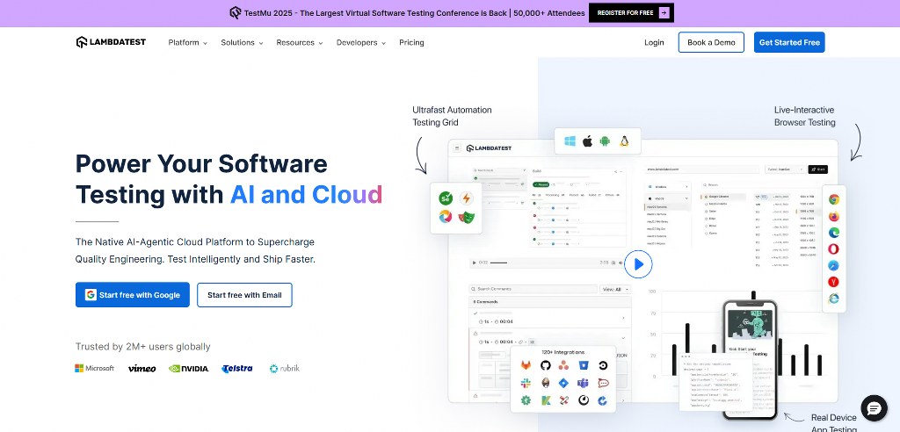Click the Windows OS icon
The height and width of the screenshot is (432, 900).
pos(570,141)
